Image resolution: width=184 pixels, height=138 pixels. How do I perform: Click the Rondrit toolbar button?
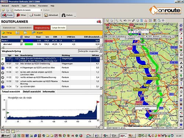[x=35, y=15]
